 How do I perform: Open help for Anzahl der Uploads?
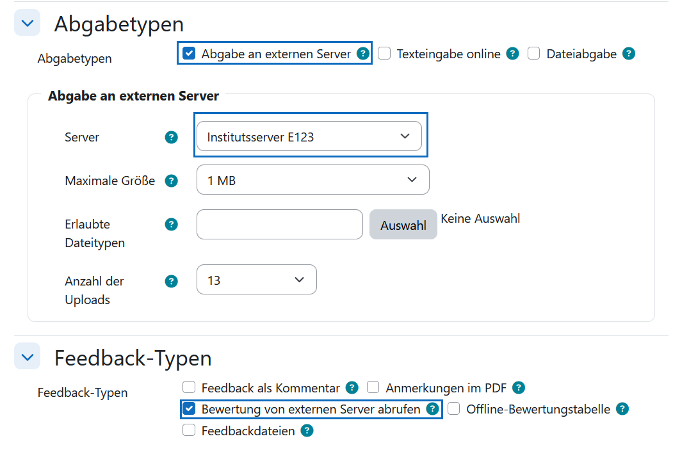click(x=171, y=281)
